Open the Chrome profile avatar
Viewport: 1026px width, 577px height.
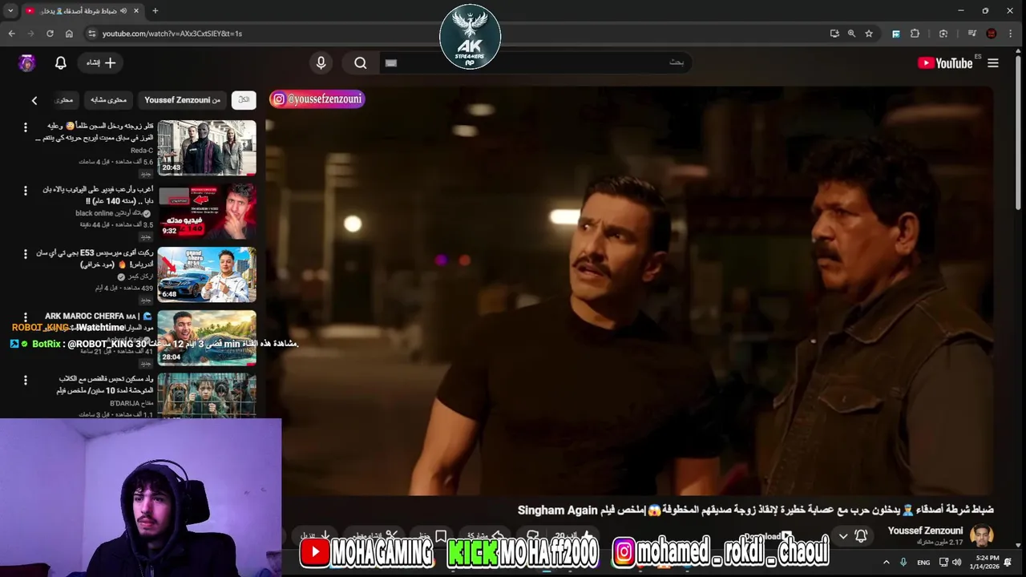[x=992, y=34]
